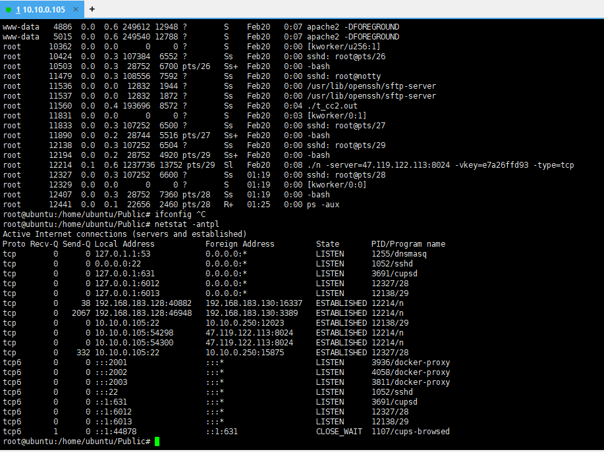Click the 1255/dnsmasq program entry
This screenshot has height=452, width=604.
pyautogui.click(x=399, y=254)
